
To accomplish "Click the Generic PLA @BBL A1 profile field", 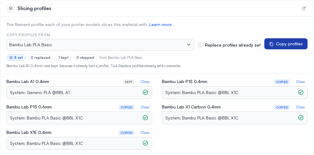I will click(79, 93).
